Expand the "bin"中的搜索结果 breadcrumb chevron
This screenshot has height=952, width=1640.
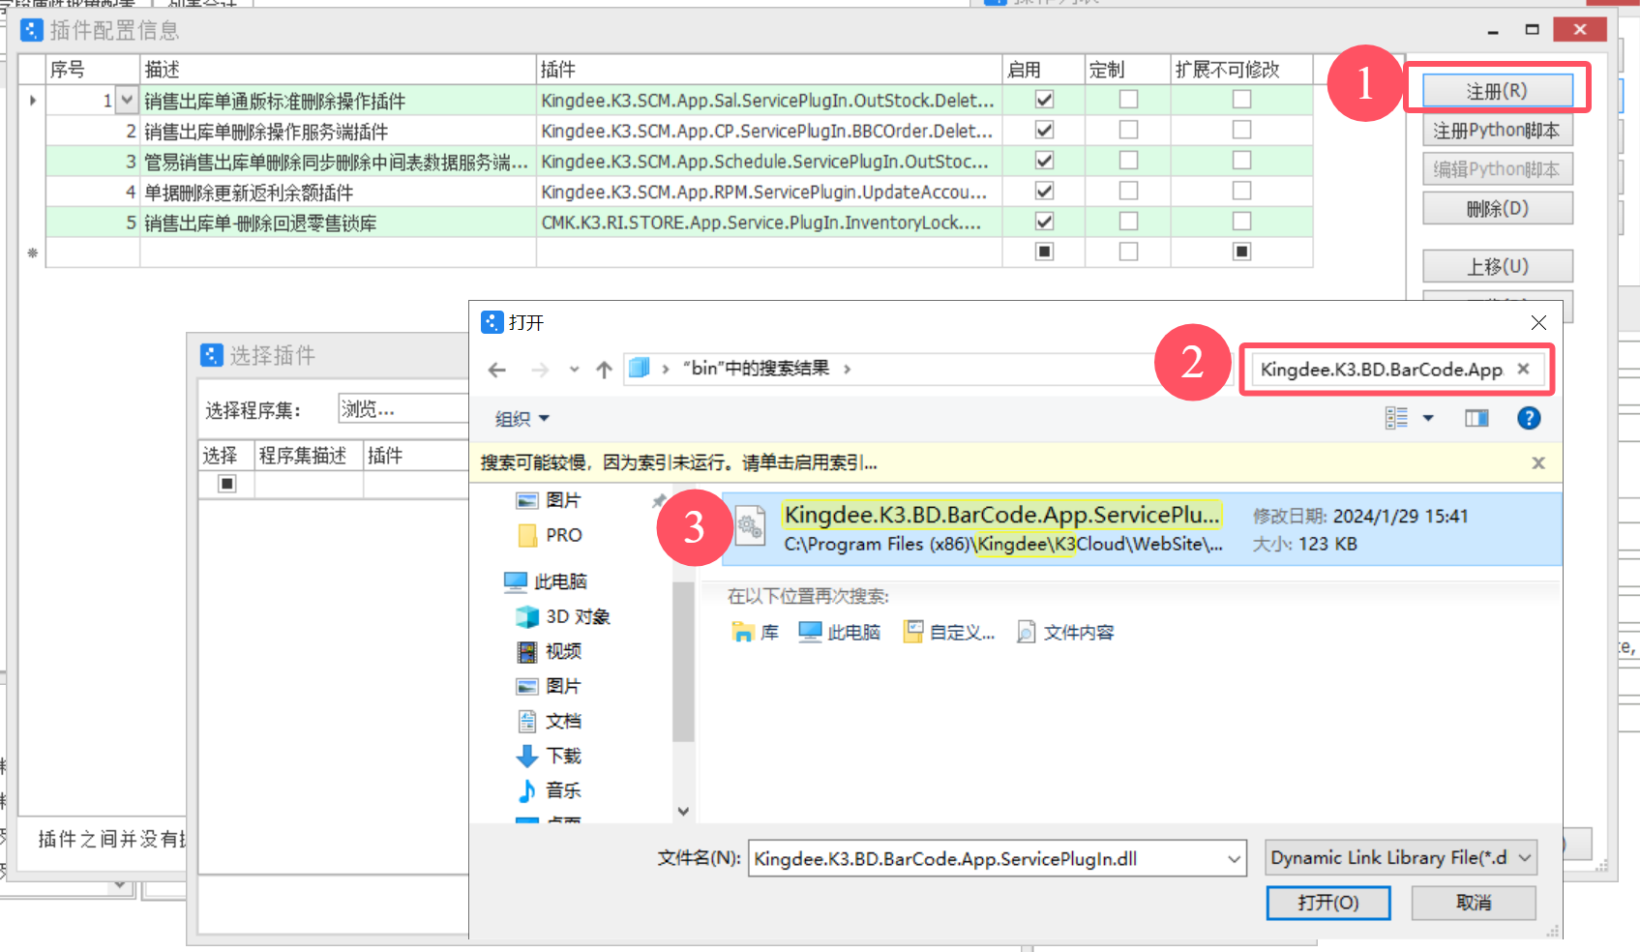pos(847,370)
